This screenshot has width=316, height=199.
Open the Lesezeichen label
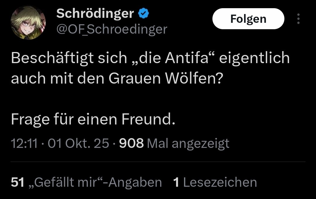pyautogui.click(x=220, y=182)
